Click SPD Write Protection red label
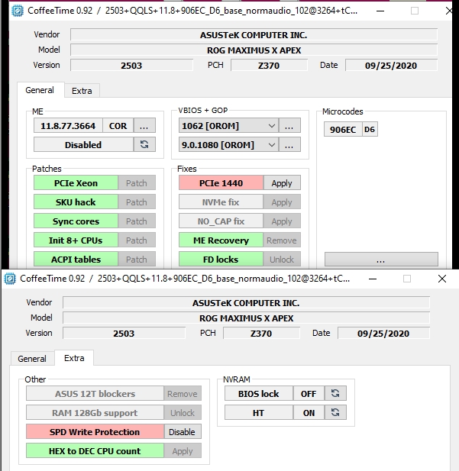The image size is (459, 471). point(95,431)
